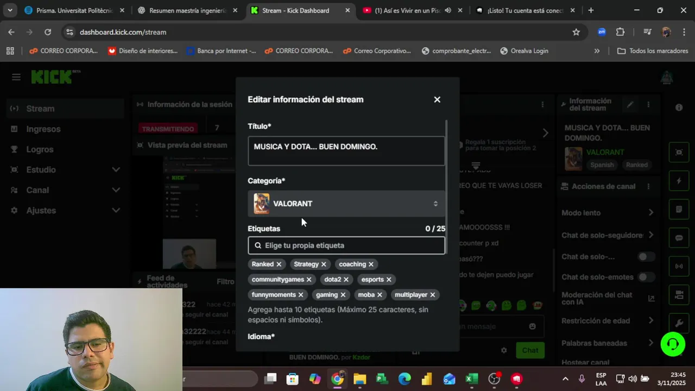Image resolution: width=695 pixels, height=391 pixels.
Task: Open Ingresos in sidebar
Action: (x=65, y=129)
